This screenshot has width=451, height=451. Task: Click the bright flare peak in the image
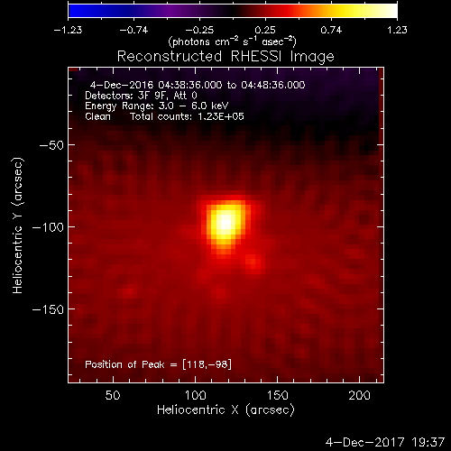click(225, 223)
